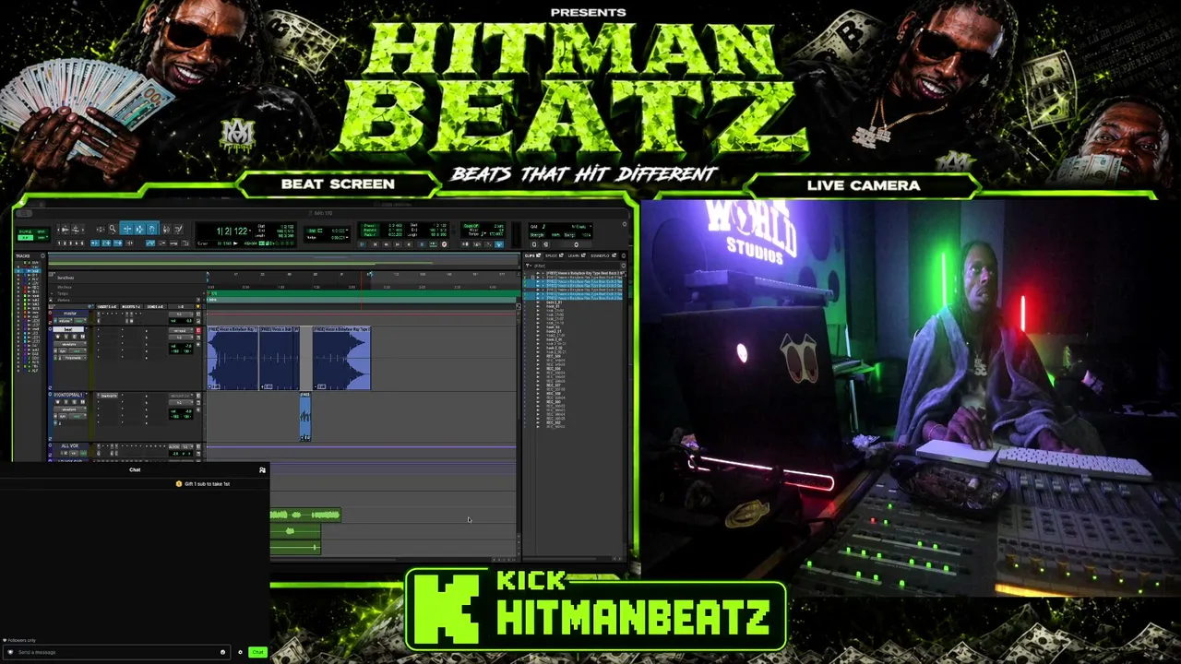Click the ALL VOX track name
The width and height of the screenshot is (1181, 664).
tap(69, 446)
